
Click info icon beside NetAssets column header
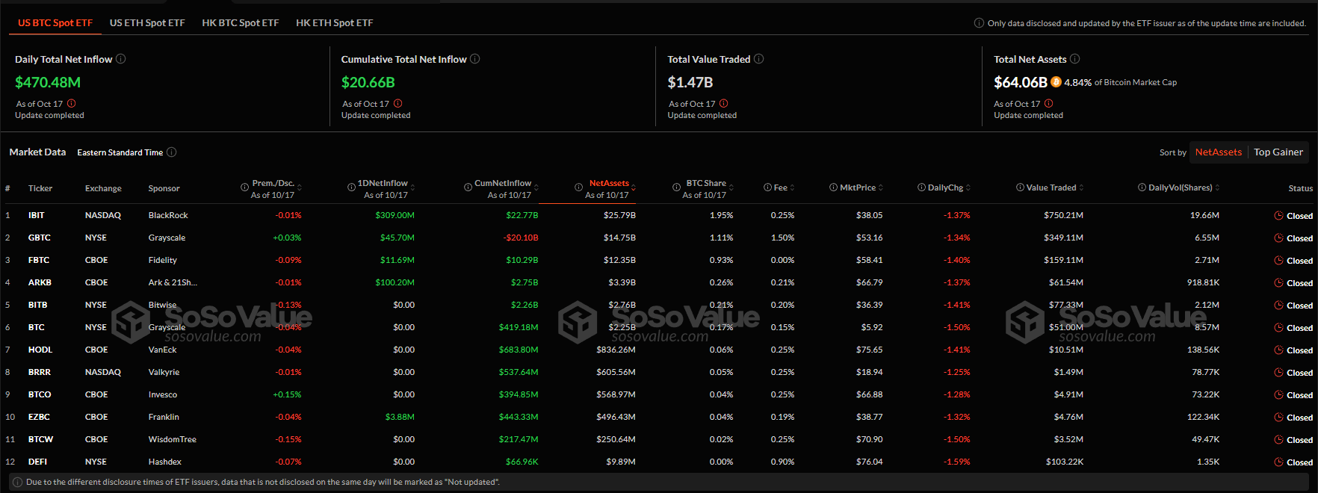coord(579,187)
